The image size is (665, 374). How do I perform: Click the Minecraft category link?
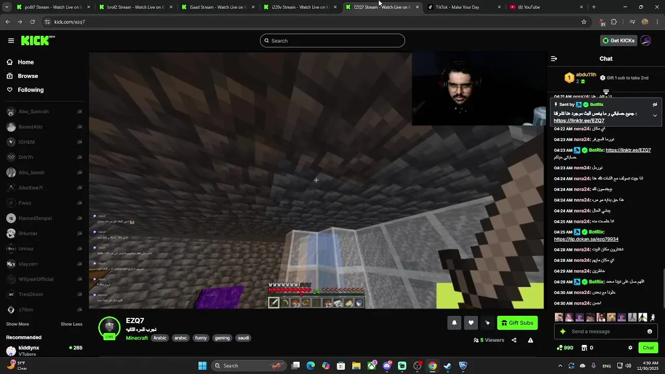pos(137,338)
